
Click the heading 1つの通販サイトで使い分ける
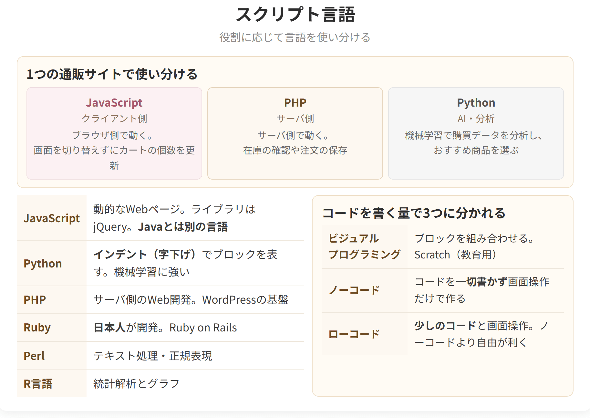112,74
